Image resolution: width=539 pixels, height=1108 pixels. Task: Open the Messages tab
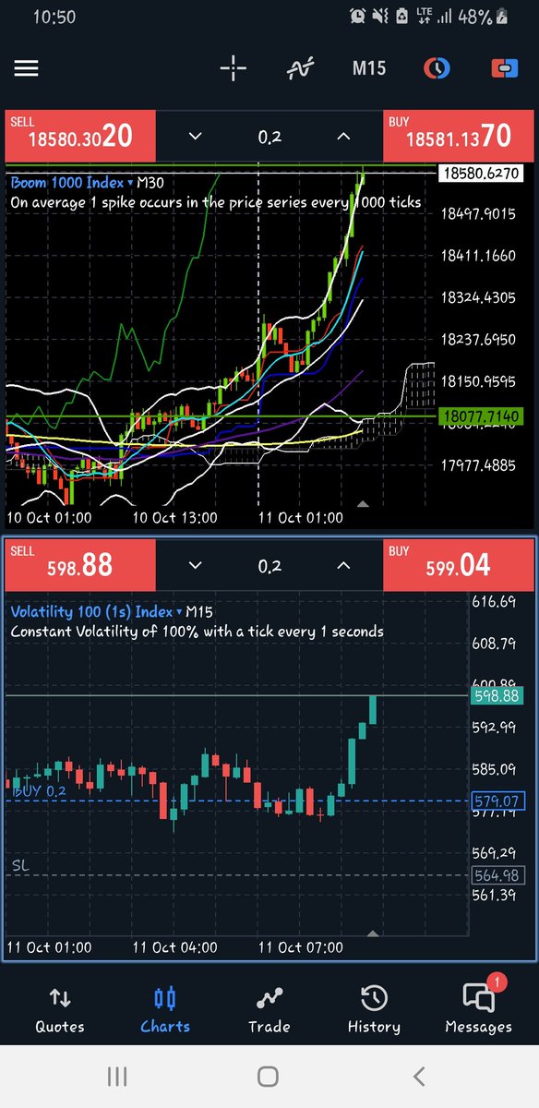[x=478, y=1008]
